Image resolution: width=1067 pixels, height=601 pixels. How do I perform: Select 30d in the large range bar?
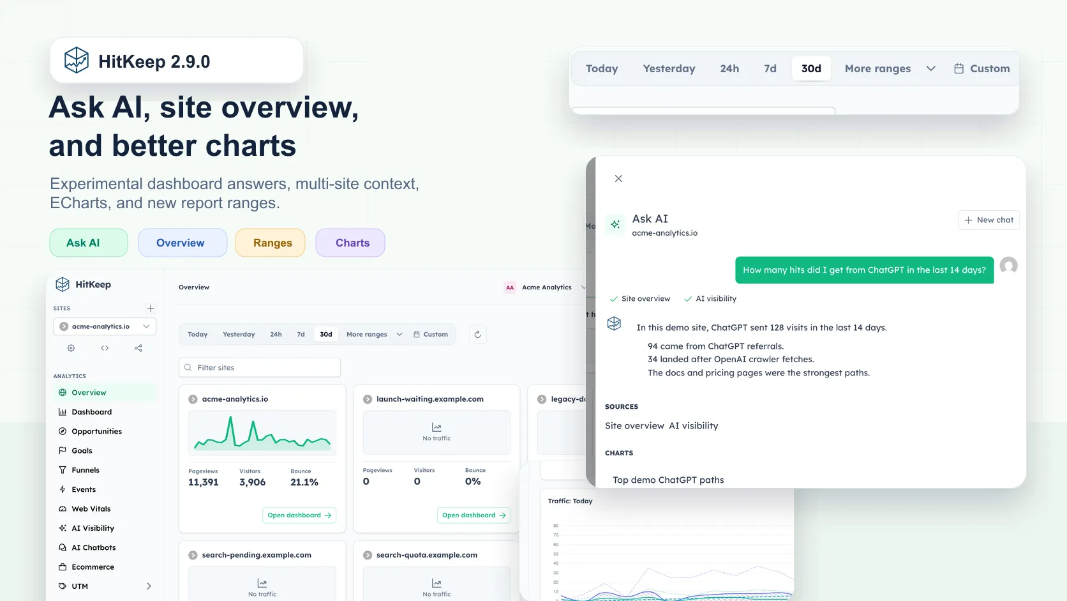[x=811, y=68]
